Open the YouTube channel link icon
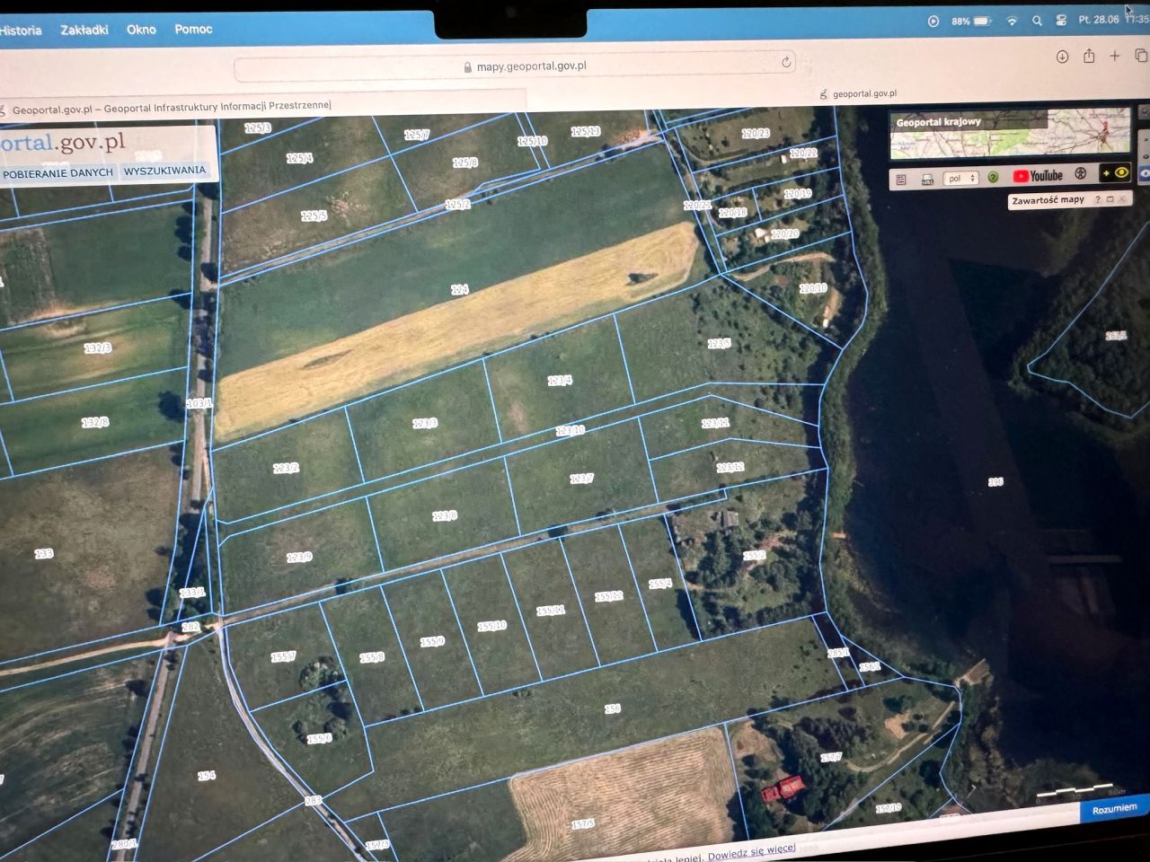The height and width of the screenshot is (862, 1150). click(1038, 176)
